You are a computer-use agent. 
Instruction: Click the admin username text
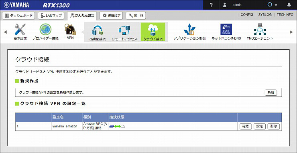click(237, 5)
